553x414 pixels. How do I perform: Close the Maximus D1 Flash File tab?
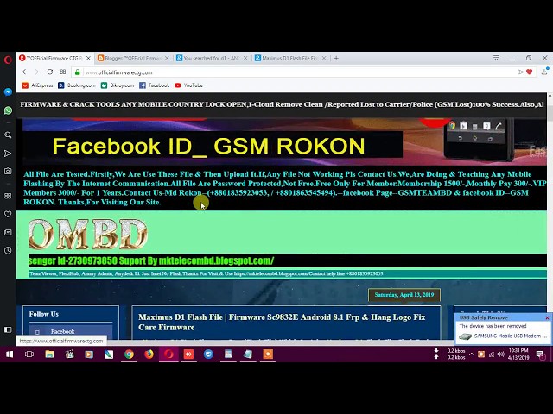coord(324,58)
